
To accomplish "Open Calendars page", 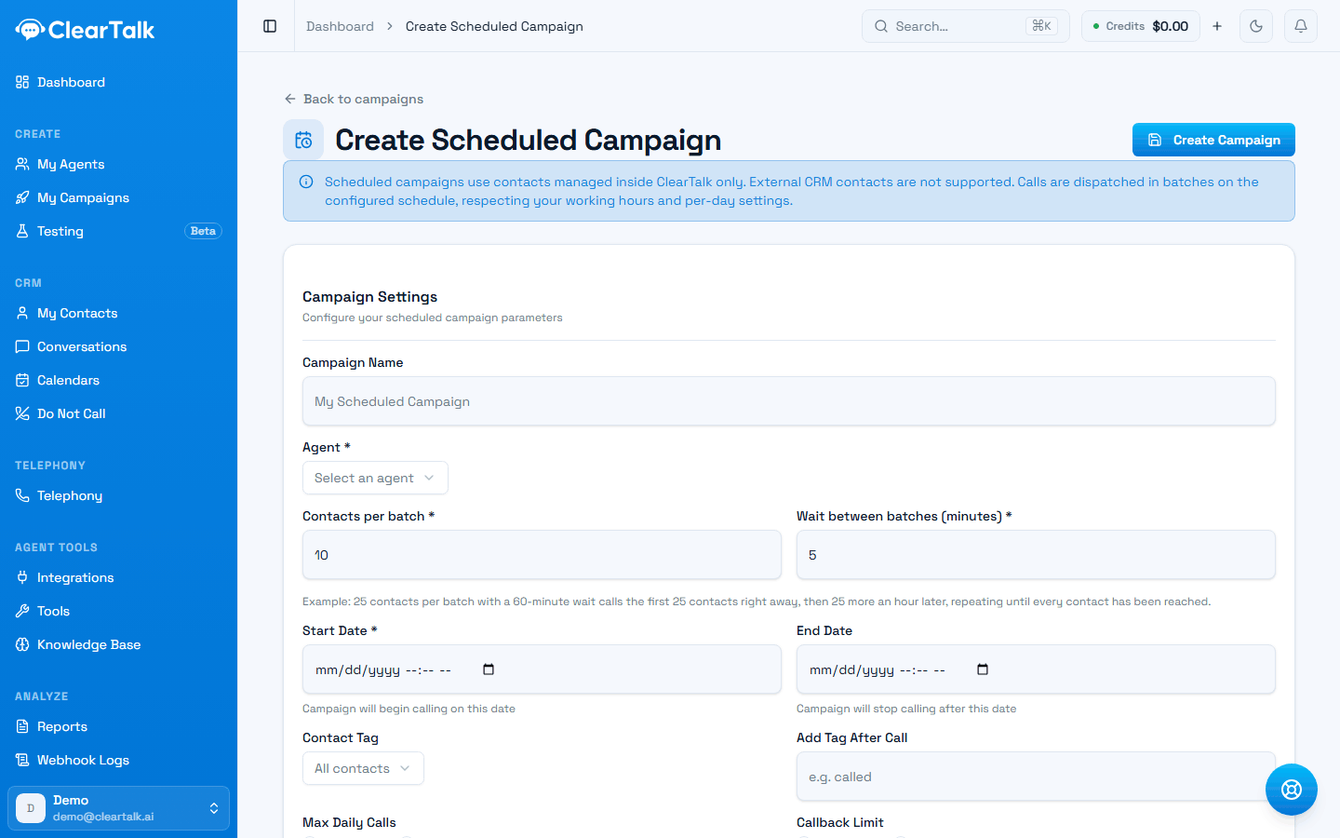I will point(118,380).
